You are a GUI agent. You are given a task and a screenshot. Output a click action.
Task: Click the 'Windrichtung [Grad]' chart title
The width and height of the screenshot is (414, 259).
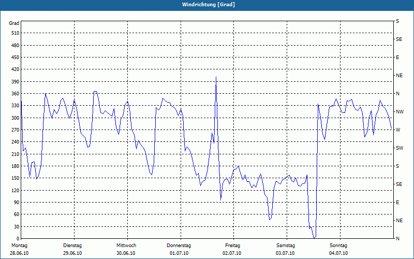209,5
